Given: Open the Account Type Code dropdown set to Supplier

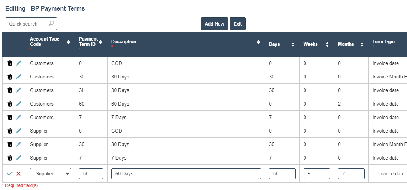Looking at the screenshot, I should coord(51,174).
